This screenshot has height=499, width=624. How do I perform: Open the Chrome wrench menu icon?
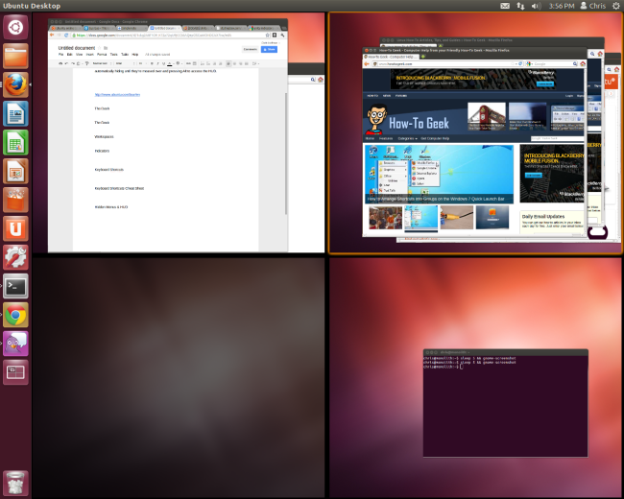pyautogui.click(x=282, y=35)
